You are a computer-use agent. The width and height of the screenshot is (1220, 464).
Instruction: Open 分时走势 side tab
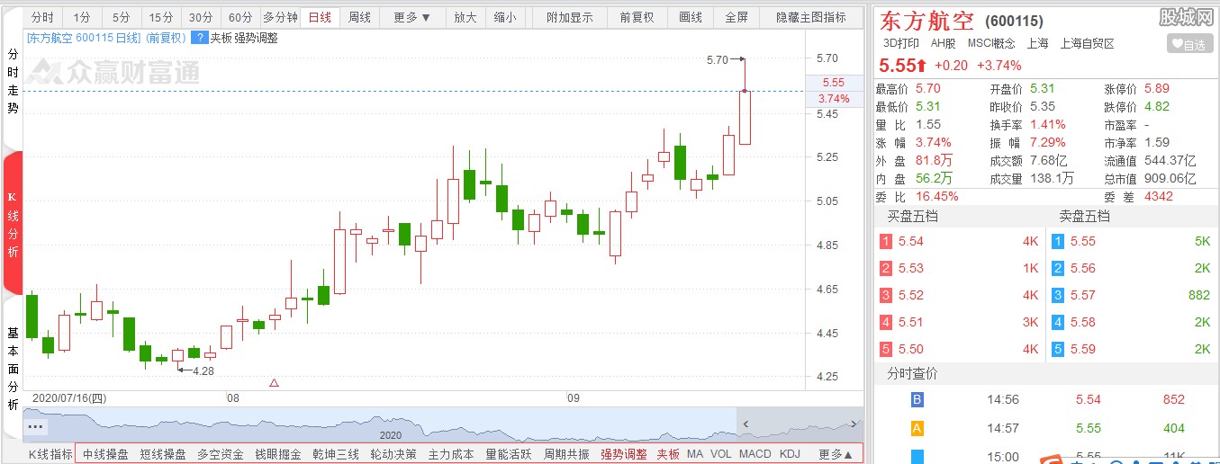point(13,81)
